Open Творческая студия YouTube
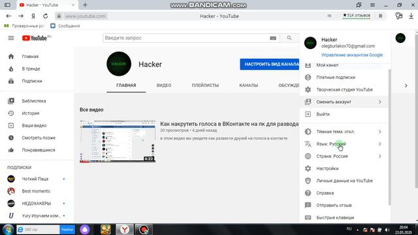Viewport: 418px width, 235px height. (344, 89)
